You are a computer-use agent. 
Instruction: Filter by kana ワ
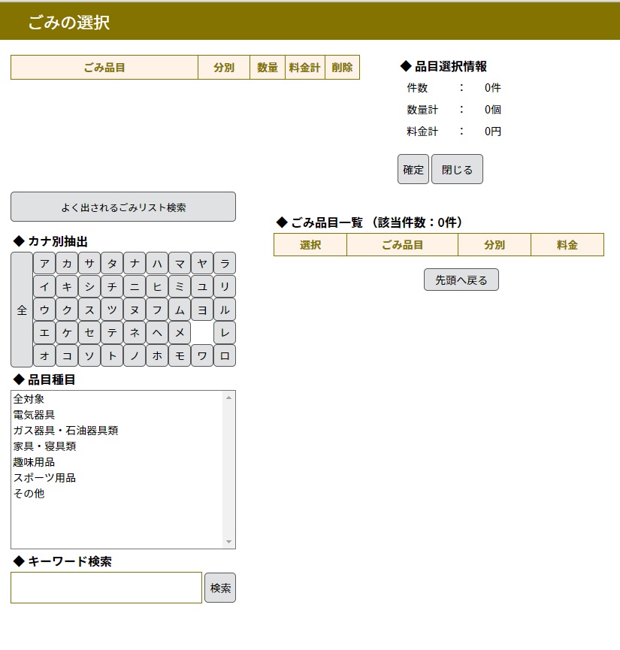(202, 355)
